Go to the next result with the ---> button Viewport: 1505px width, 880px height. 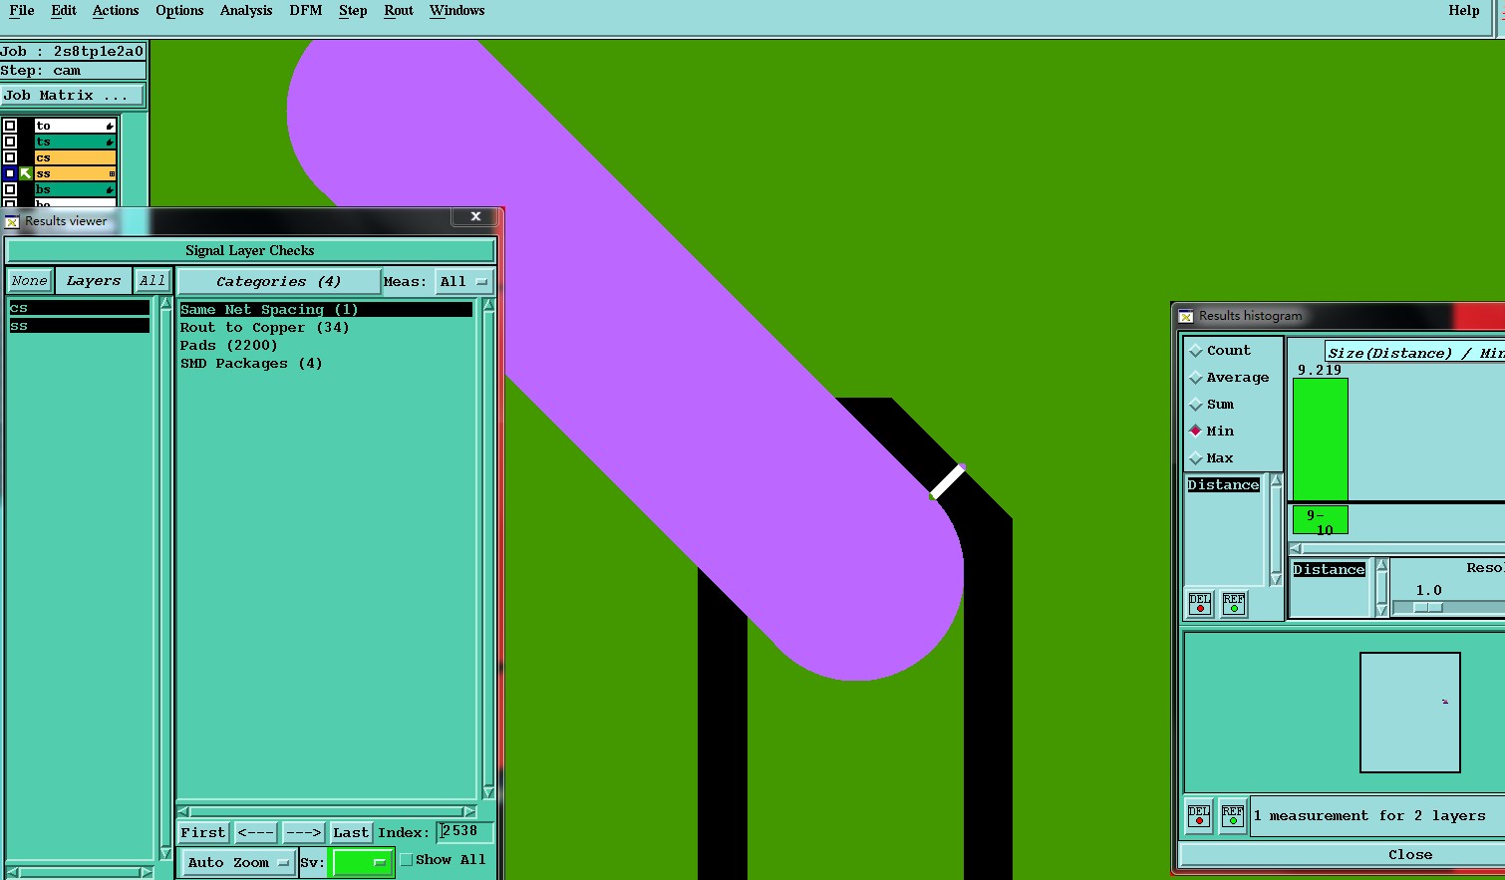[303, 832]
